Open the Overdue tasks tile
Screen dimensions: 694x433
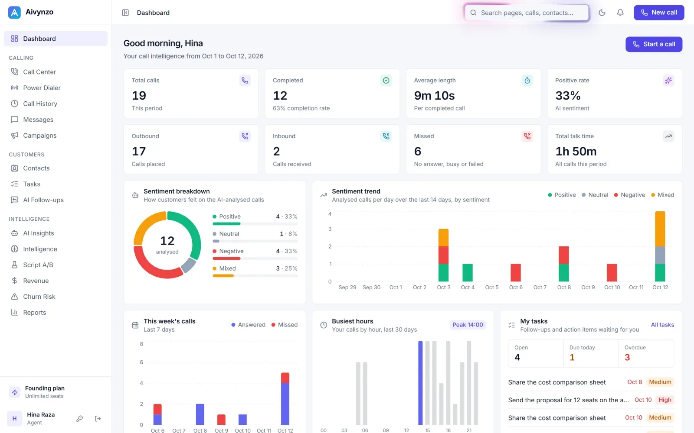pyautogui.click(x=646, y=353)
